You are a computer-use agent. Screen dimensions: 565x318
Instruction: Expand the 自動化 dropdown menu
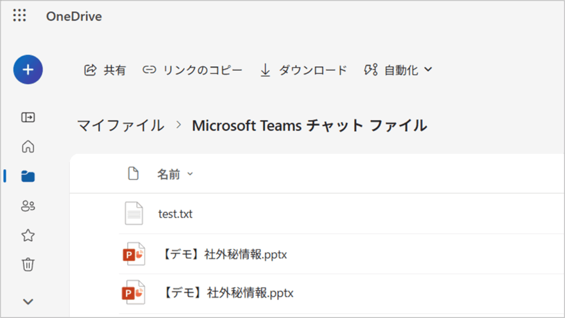[x=398, y=70]
